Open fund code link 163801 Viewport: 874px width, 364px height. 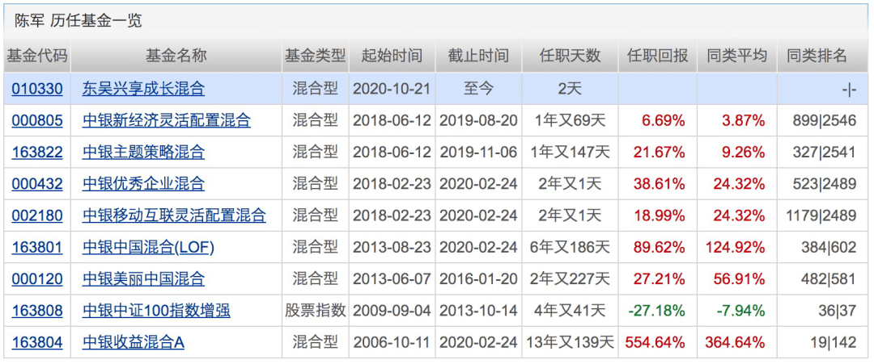[36, 247]
